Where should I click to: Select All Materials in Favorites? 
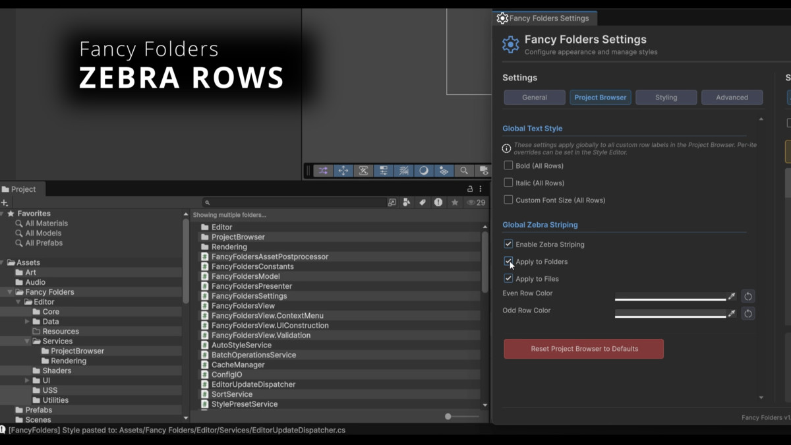(x=46, y=223)
